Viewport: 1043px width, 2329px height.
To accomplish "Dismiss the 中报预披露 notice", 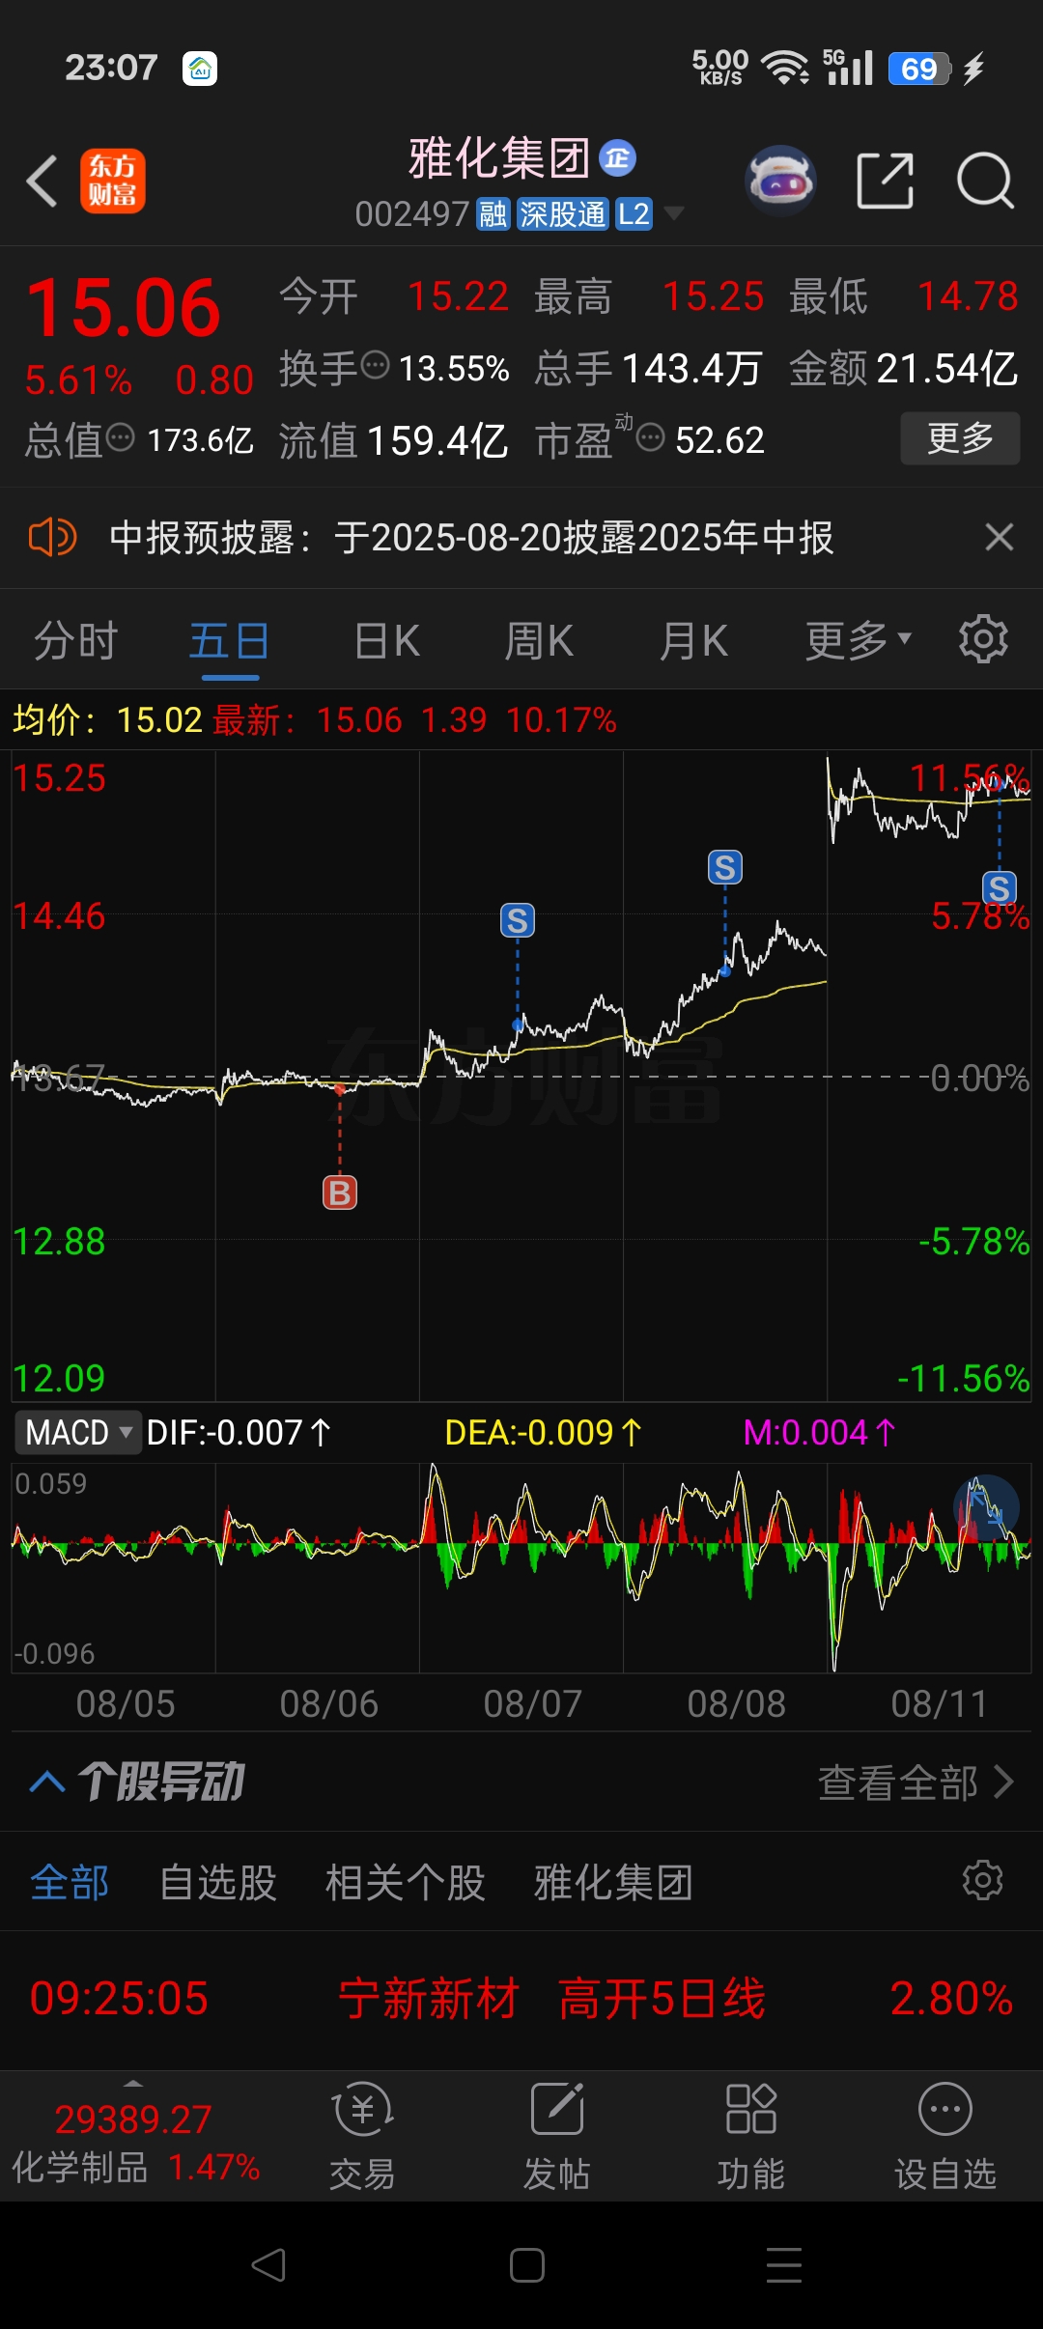I will pyautogui.click(x=999, y=537).
